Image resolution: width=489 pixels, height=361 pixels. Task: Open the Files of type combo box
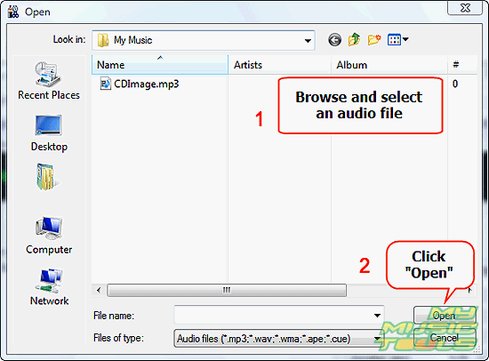click(x=279, y=338)
